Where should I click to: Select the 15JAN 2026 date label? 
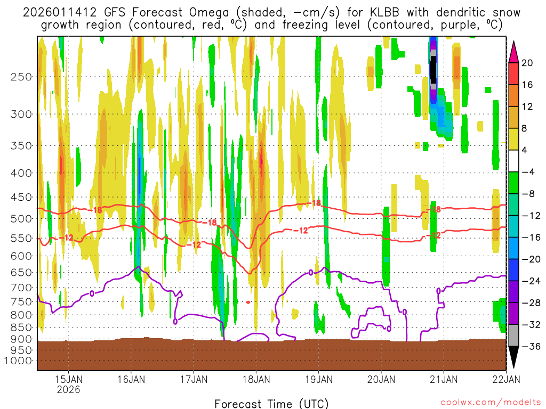click(x=68, y=384)
